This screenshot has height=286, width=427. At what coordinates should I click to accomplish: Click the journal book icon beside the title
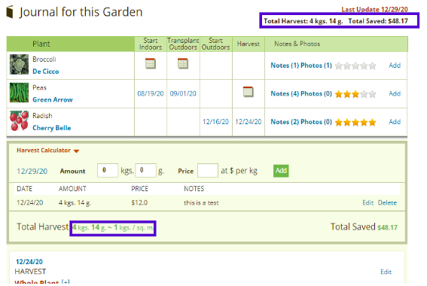(x=10, y=12)
